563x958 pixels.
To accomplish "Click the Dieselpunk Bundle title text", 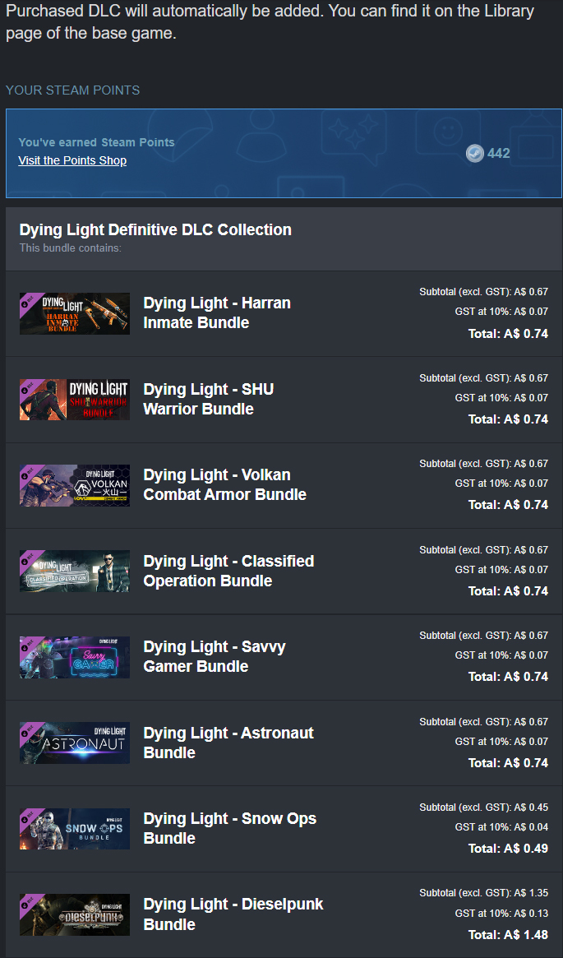I will (x=233, y=914).
